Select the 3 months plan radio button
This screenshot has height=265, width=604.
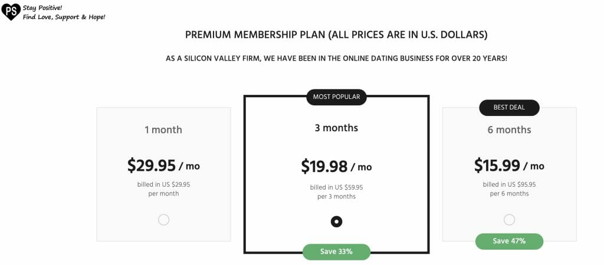click(336, 221)
